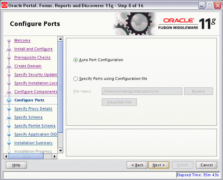Select Auto Port Configuration radio button
Image resolution: width=223 pixels, height=180 pixels.
[75, 60]
